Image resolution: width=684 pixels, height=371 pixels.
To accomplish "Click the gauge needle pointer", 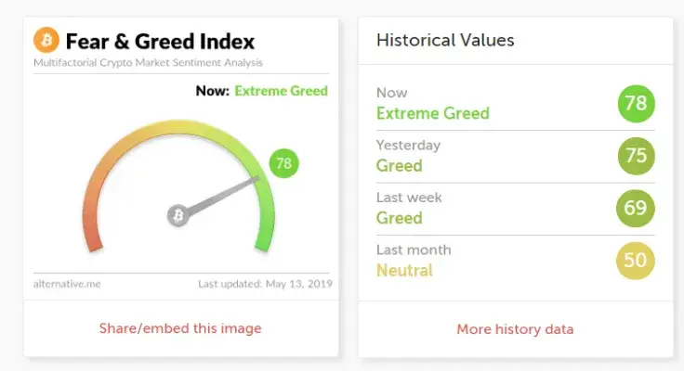I will tap(223, 196).
